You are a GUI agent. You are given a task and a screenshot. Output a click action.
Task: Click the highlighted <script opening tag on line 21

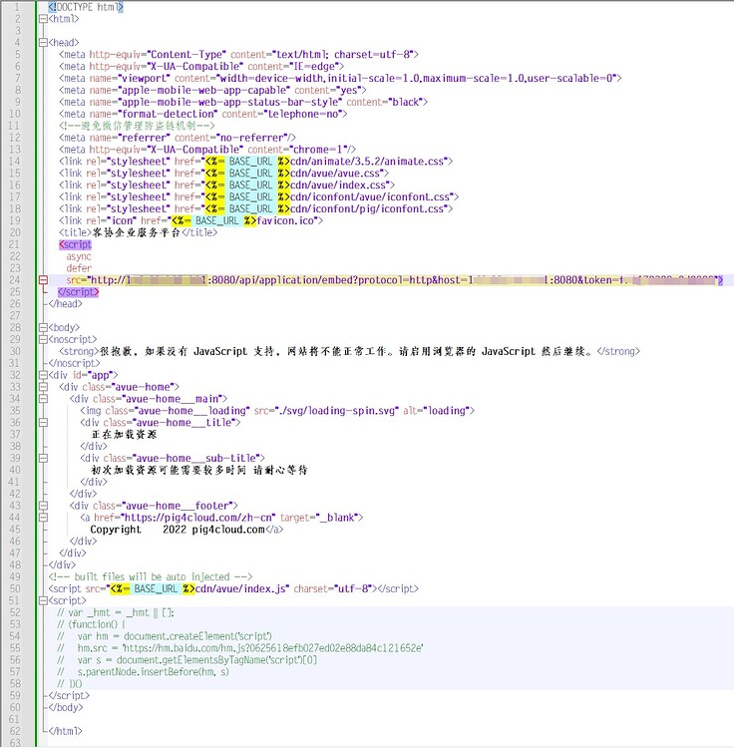coord(75,244)
